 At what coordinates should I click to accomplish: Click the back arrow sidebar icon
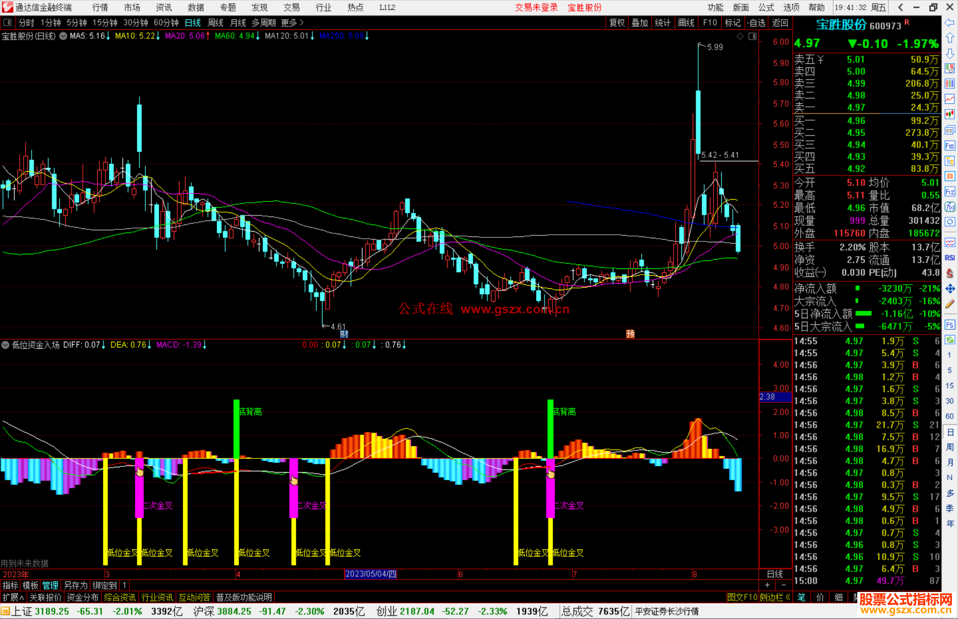point(950,23)
